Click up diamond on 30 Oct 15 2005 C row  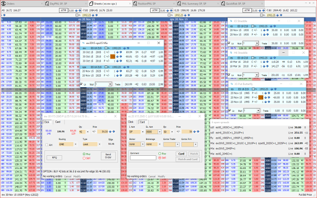117,52
